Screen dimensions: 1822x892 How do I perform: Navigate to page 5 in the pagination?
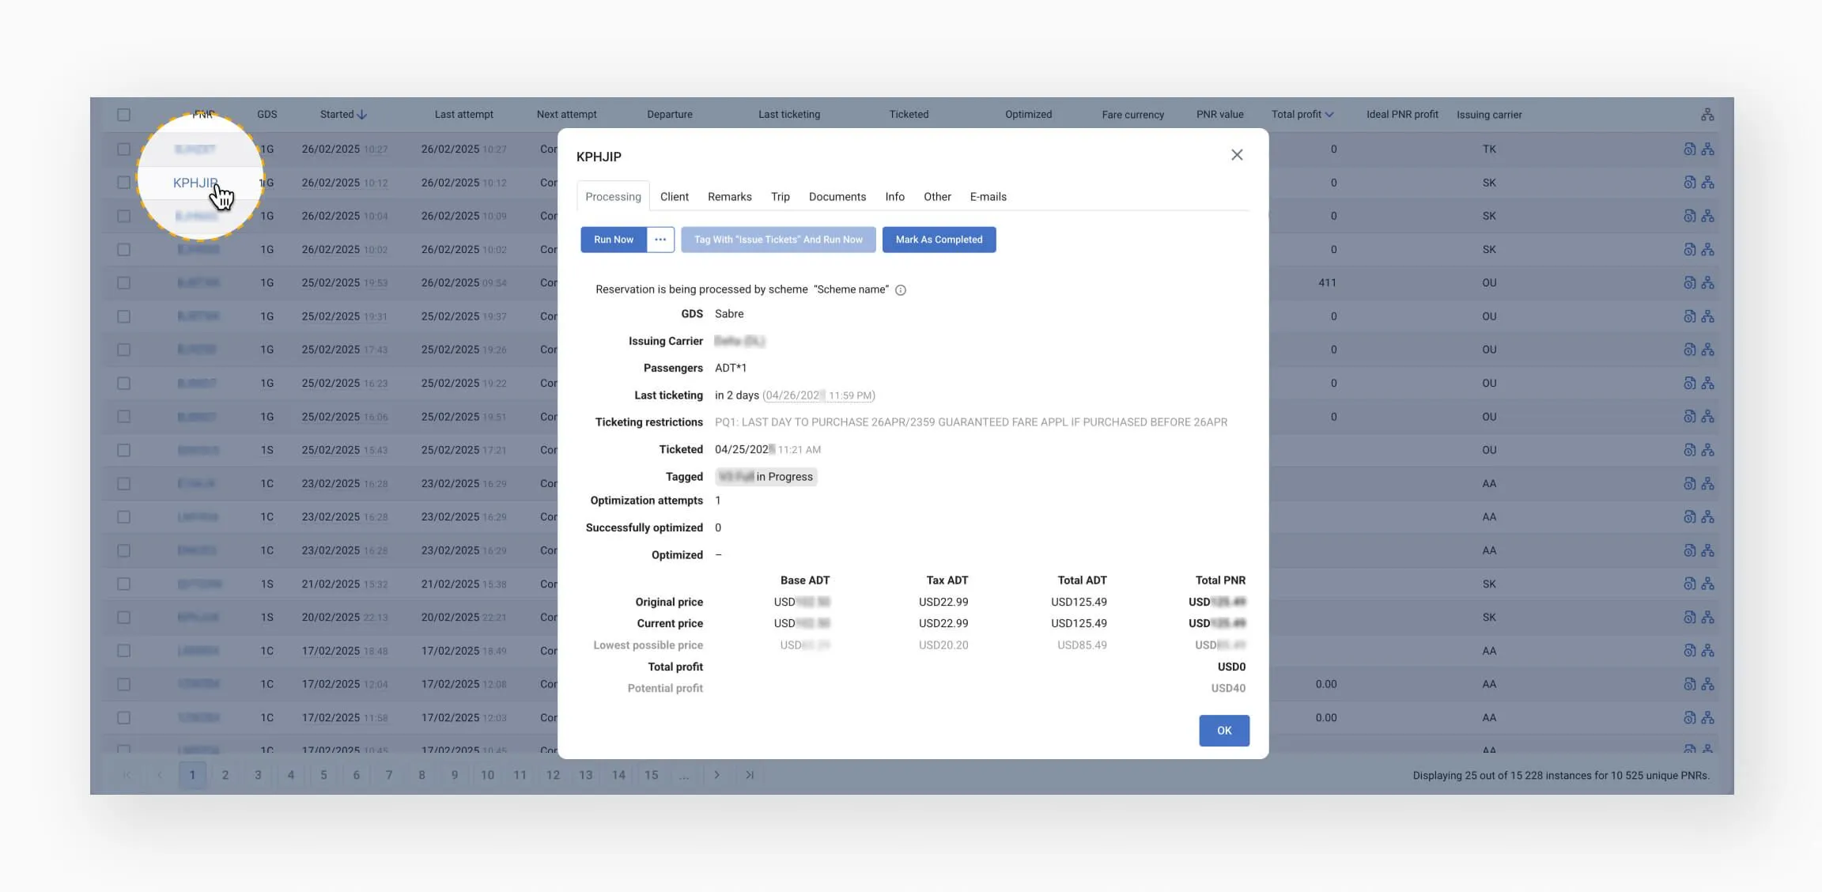(x=323, y=775)
